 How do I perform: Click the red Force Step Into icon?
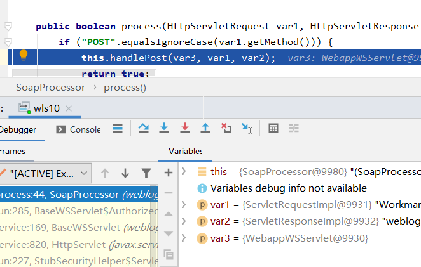tap(184, 129)
